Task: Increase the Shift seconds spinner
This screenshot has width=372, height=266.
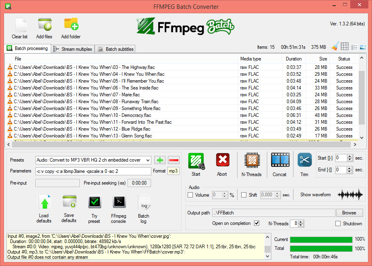Action: tap(277, 193)
